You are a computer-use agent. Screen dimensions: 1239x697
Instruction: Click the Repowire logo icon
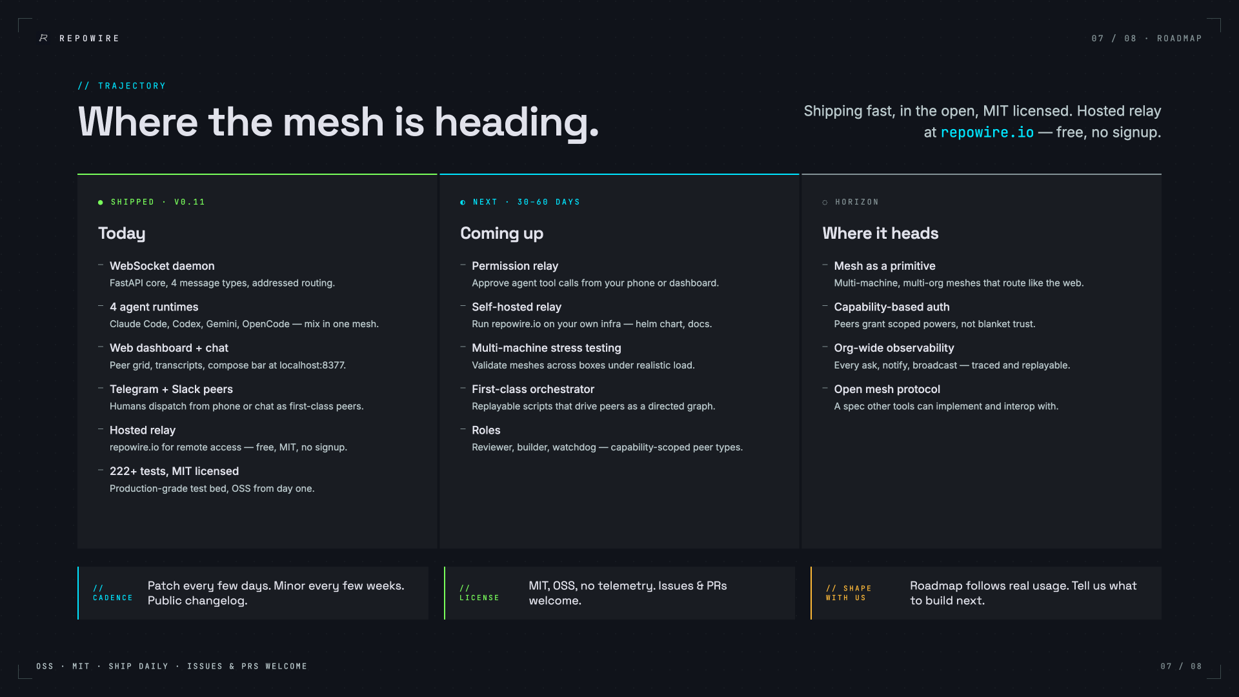43,38
